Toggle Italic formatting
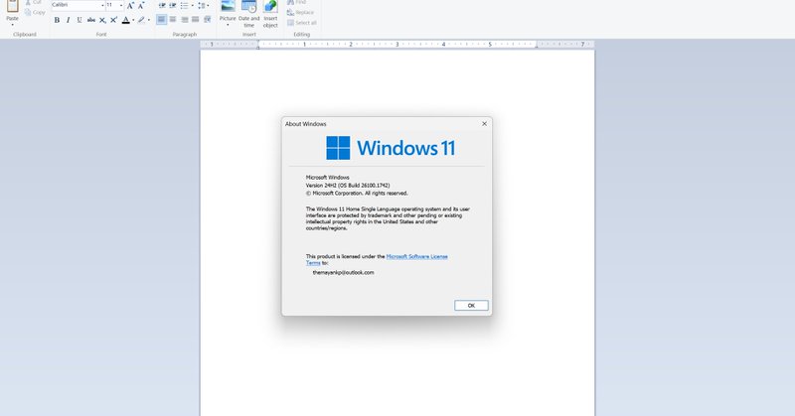 [x=68, y=20]
